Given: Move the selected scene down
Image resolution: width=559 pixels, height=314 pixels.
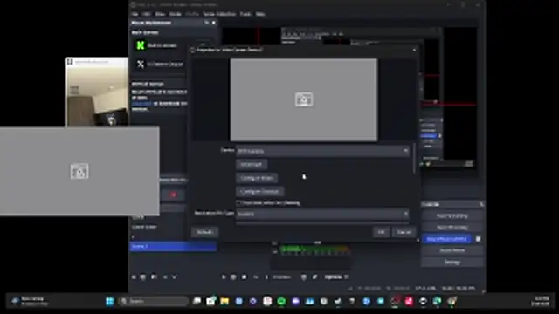Looking at the screenshot, I should point(175,277).
